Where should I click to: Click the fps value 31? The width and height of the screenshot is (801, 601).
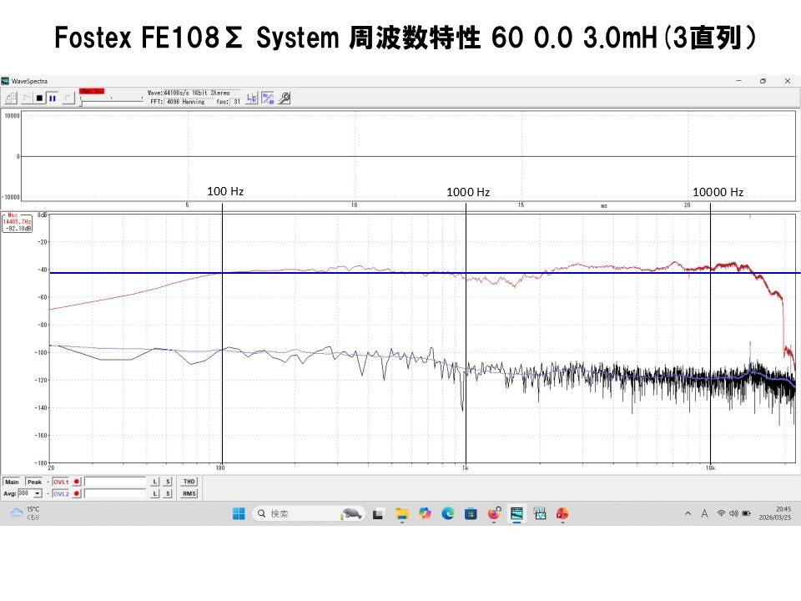click(x=236, y=102)
